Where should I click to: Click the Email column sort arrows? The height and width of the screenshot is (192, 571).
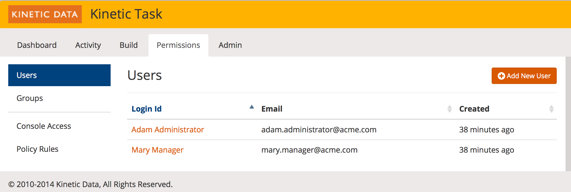coord(449,109)
